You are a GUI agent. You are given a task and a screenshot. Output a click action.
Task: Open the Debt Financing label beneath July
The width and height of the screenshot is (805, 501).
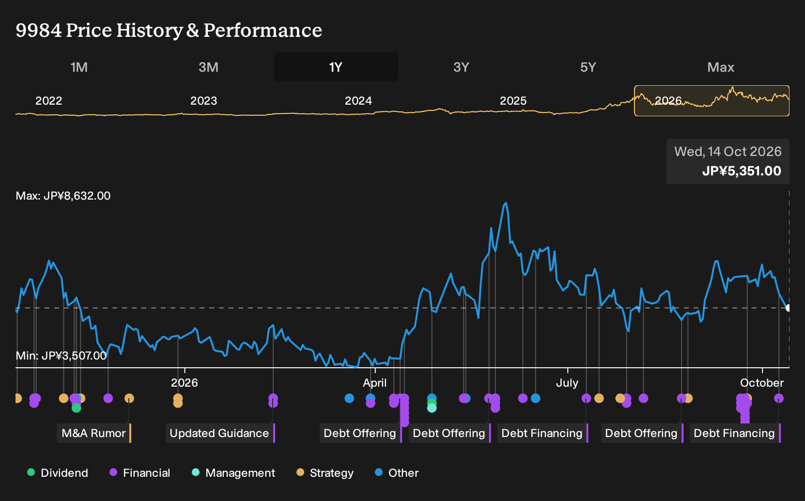pyautogui.click(x=543, y=433)
